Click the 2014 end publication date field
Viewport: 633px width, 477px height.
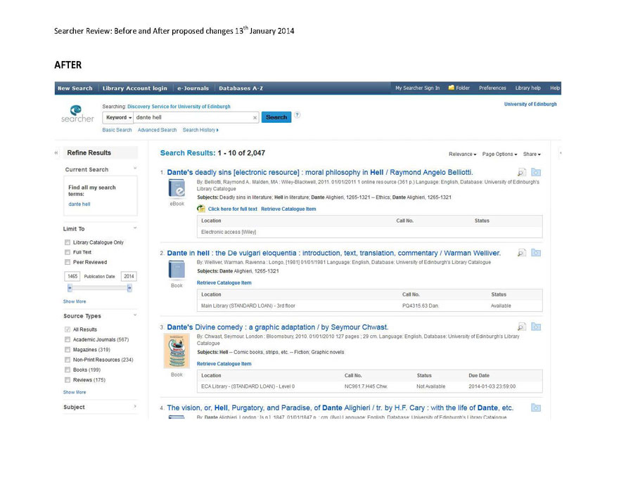129,276
